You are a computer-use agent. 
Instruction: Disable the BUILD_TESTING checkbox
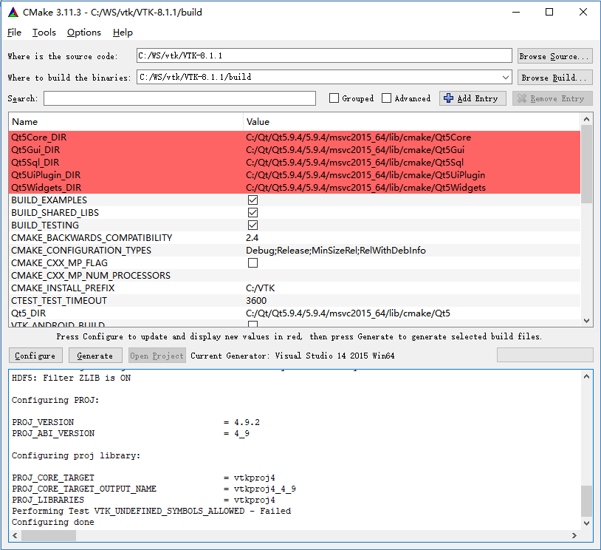pos(253,225)
